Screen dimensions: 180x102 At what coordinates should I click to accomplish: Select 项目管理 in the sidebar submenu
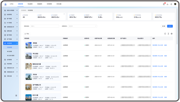tap(9, 47)
